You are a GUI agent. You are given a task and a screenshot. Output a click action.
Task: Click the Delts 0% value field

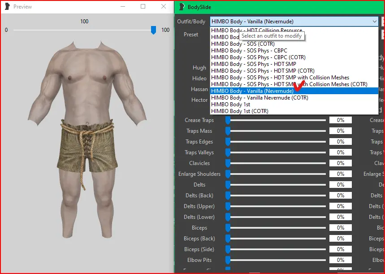pyautogui.click(x=341, y=185)
